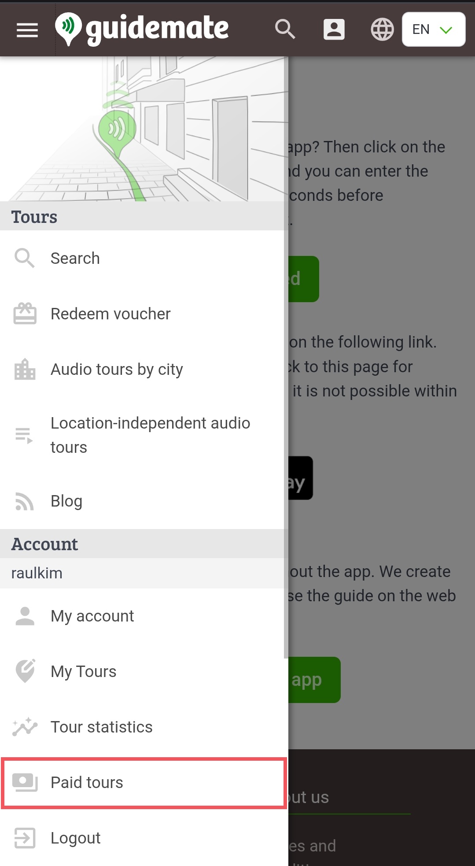Tap the globe language icon
This screenshot has height=866, width=475.
(x=382, y=30)
